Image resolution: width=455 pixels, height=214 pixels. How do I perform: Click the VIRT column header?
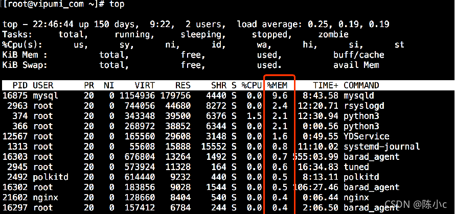(x=145, y=85)
